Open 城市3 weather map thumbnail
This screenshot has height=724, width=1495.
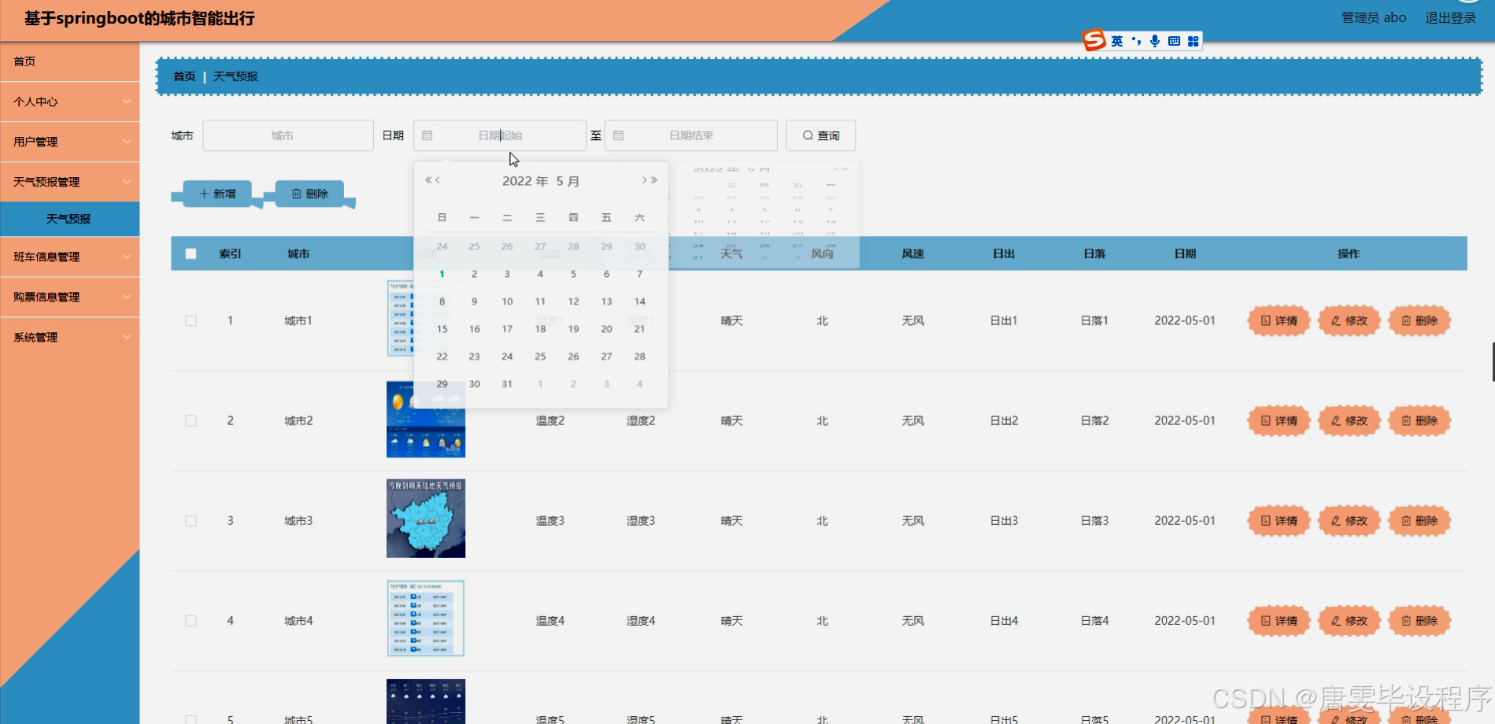pyautogui.click(x=426, y=519)
